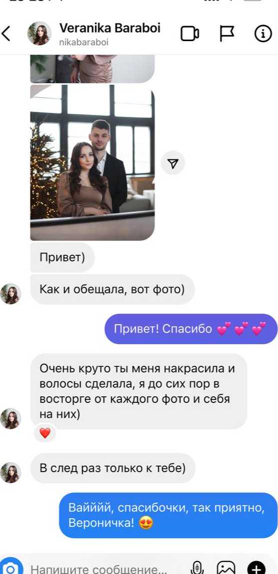The width and height of the screenshot is (278, 574).
Task: Open the photo gallery icon
Action: [x=226, y=568]
